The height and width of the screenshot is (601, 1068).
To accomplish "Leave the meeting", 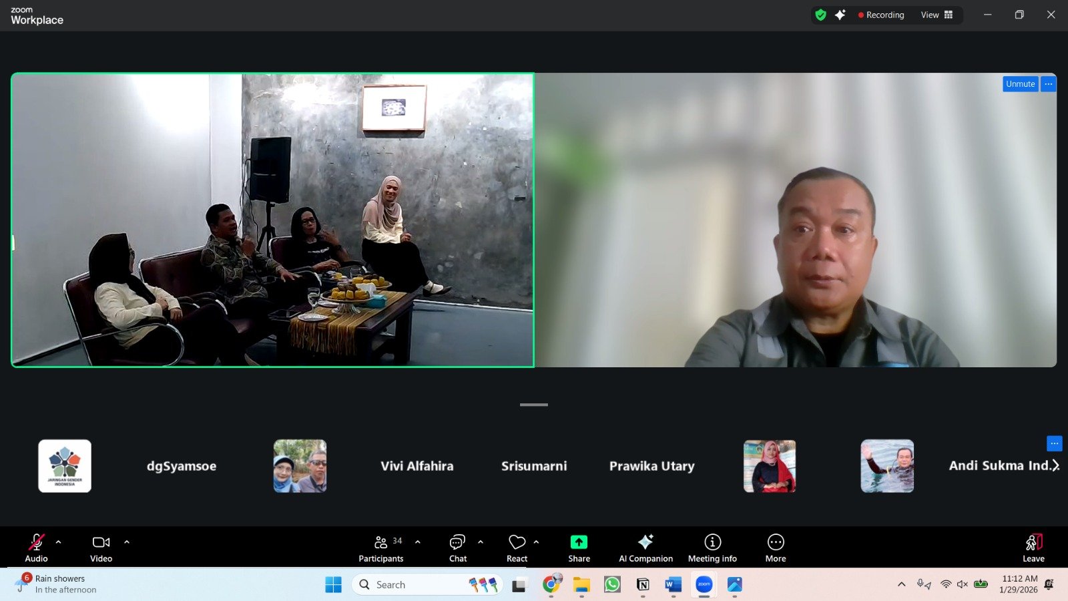I will coord(1033,548).
